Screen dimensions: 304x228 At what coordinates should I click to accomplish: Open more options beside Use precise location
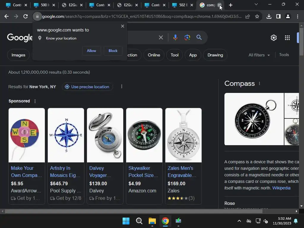[121, 86]
